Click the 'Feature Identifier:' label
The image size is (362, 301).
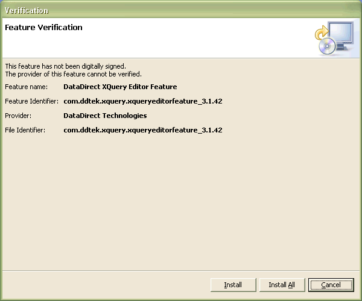[32, 101]
